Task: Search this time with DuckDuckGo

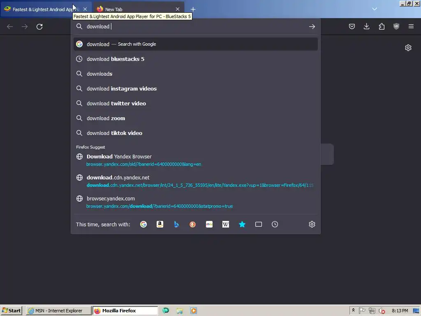Action: tap(193, 224)
